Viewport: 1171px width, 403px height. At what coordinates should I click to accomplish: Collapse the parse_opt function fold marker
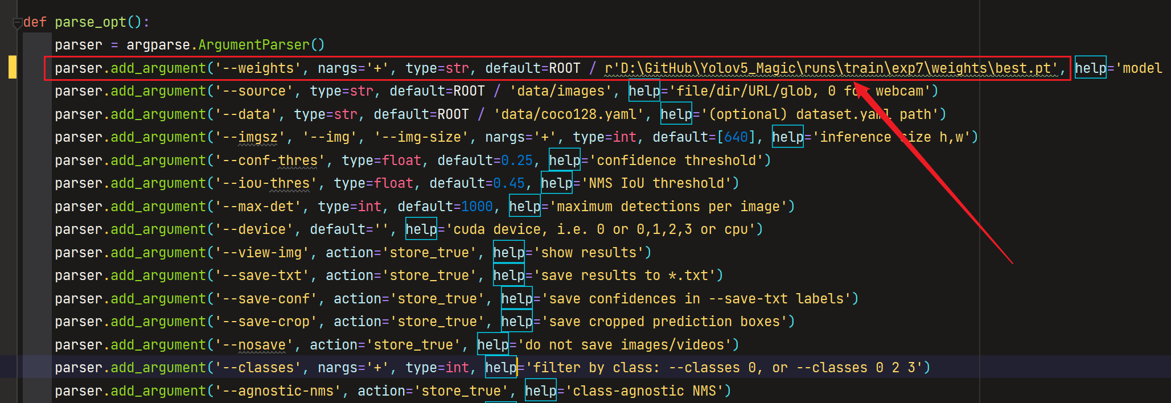click(17, 23)
